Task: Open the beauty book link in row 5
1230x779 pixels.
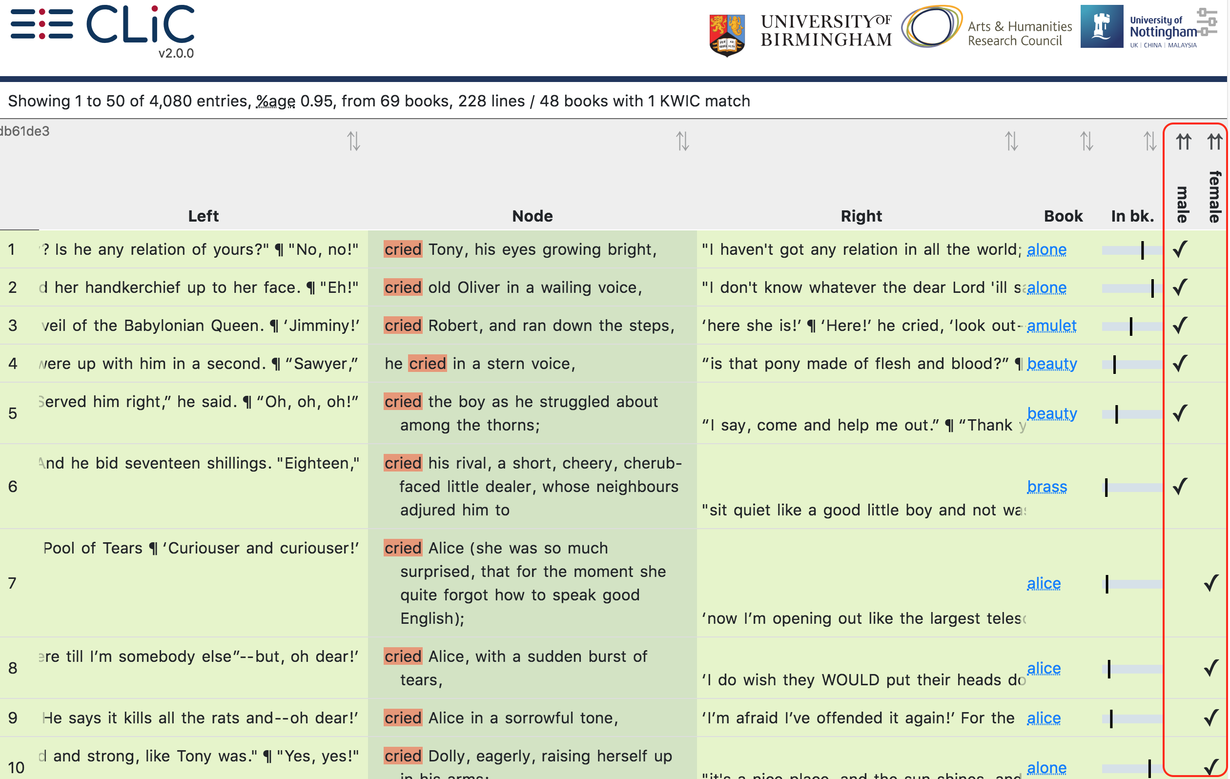Action: pyautogui.click(x=1052, y=413)
